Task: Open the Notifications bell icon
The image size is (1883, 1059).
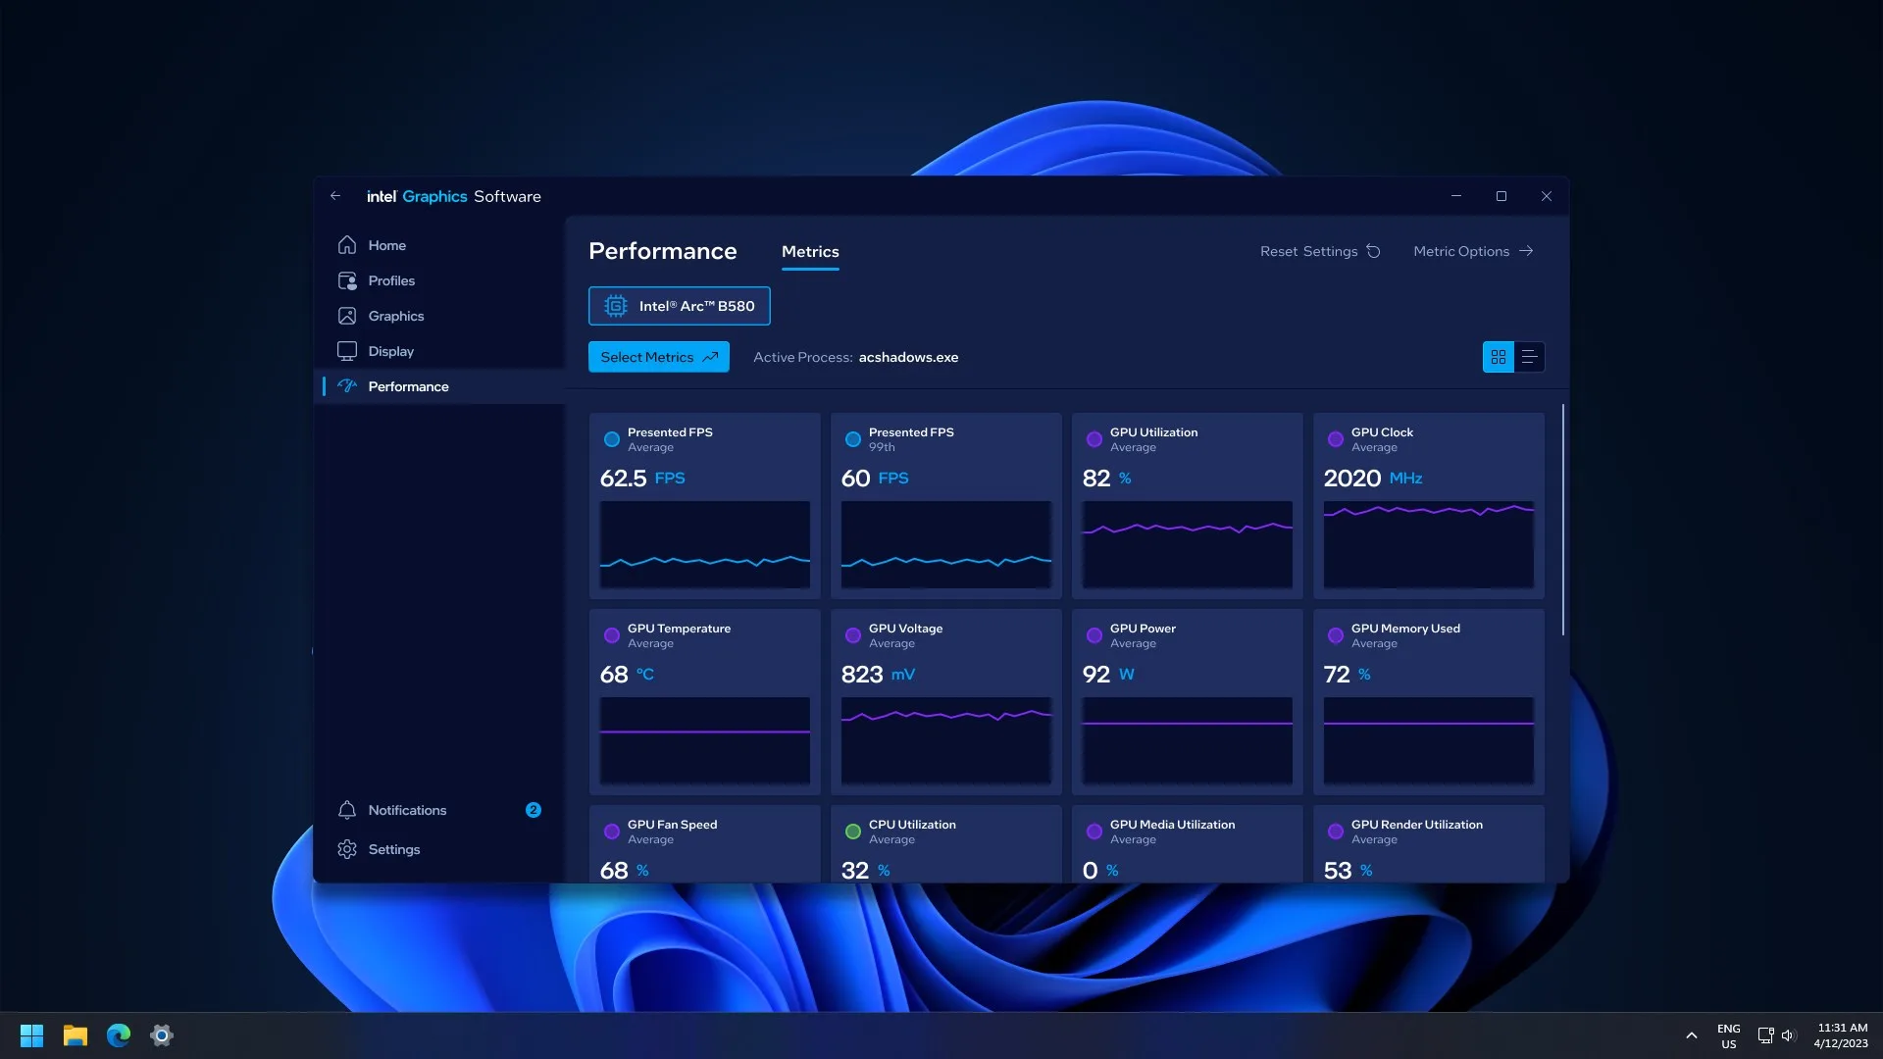Action: click(347, 810)
